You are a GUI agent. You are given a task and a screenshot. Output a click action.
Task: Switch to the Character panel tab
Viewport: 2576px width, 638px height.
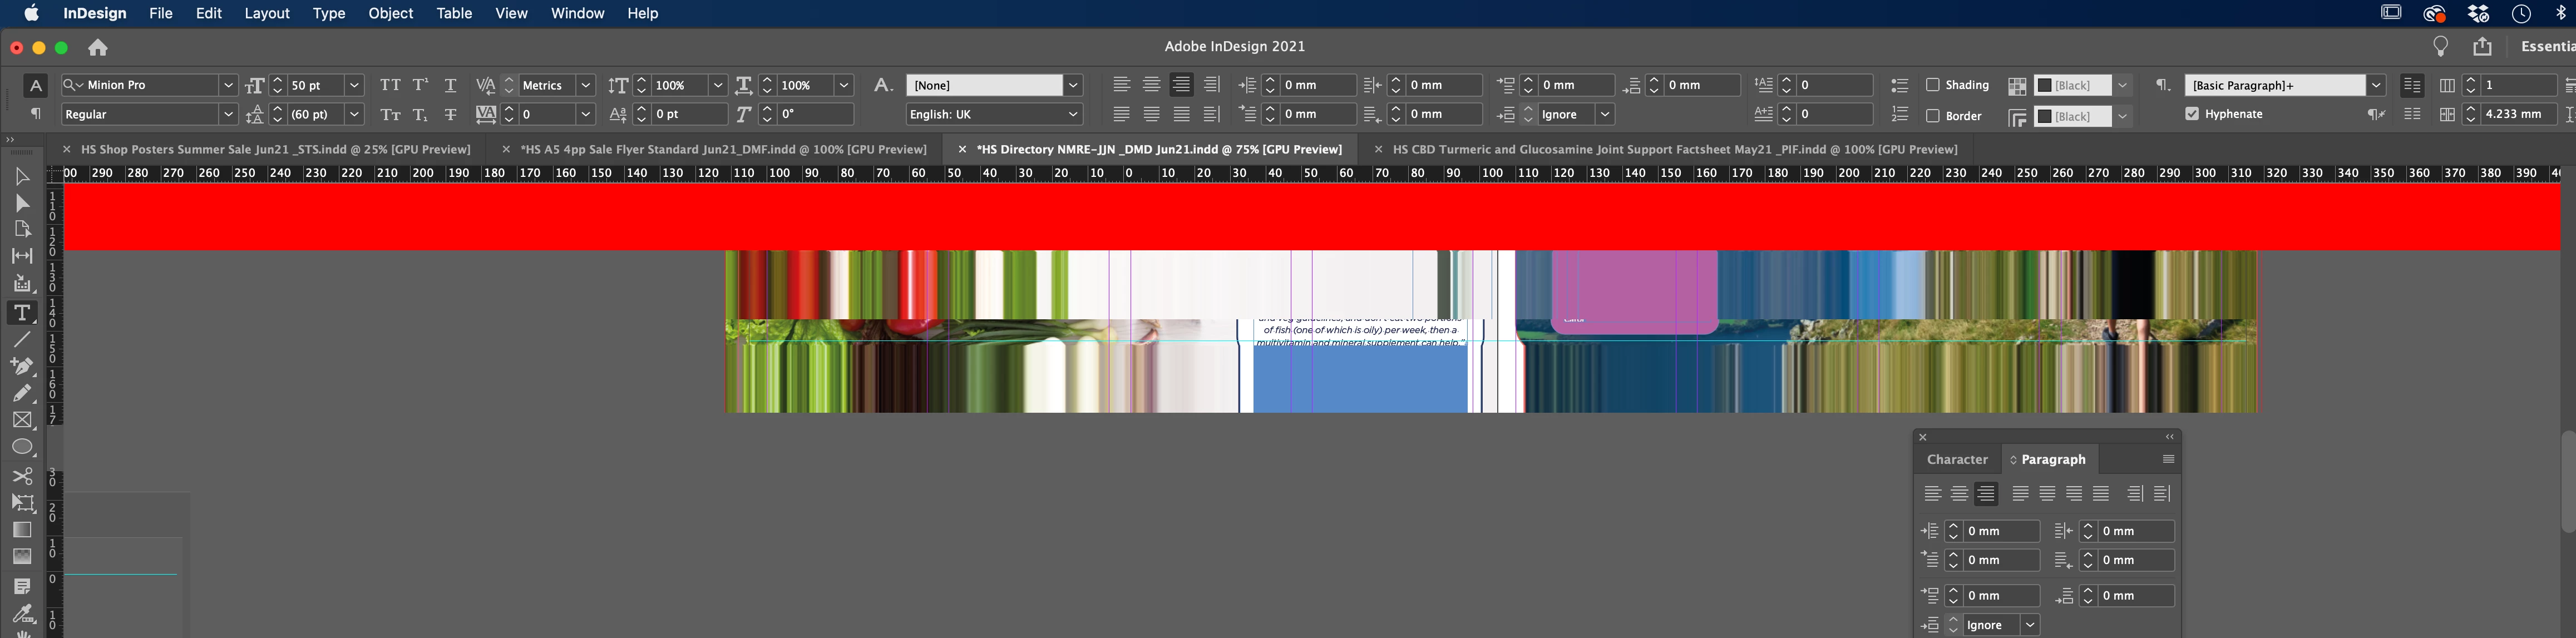click(1957, 460)
